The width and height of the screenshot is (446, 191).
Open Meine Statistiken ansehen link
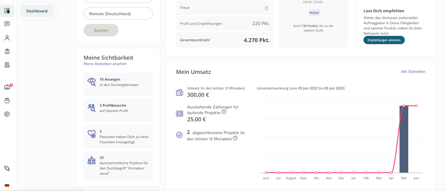pos(105,64)
